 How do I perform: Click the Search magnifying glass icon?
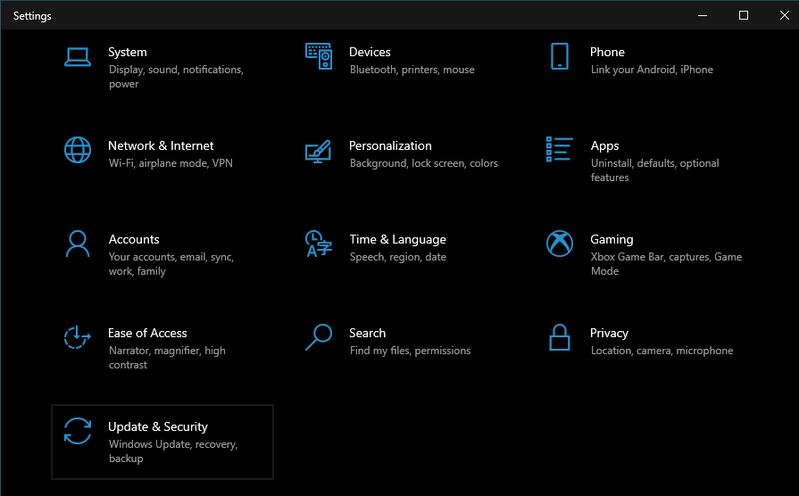[x=319, y=337]
